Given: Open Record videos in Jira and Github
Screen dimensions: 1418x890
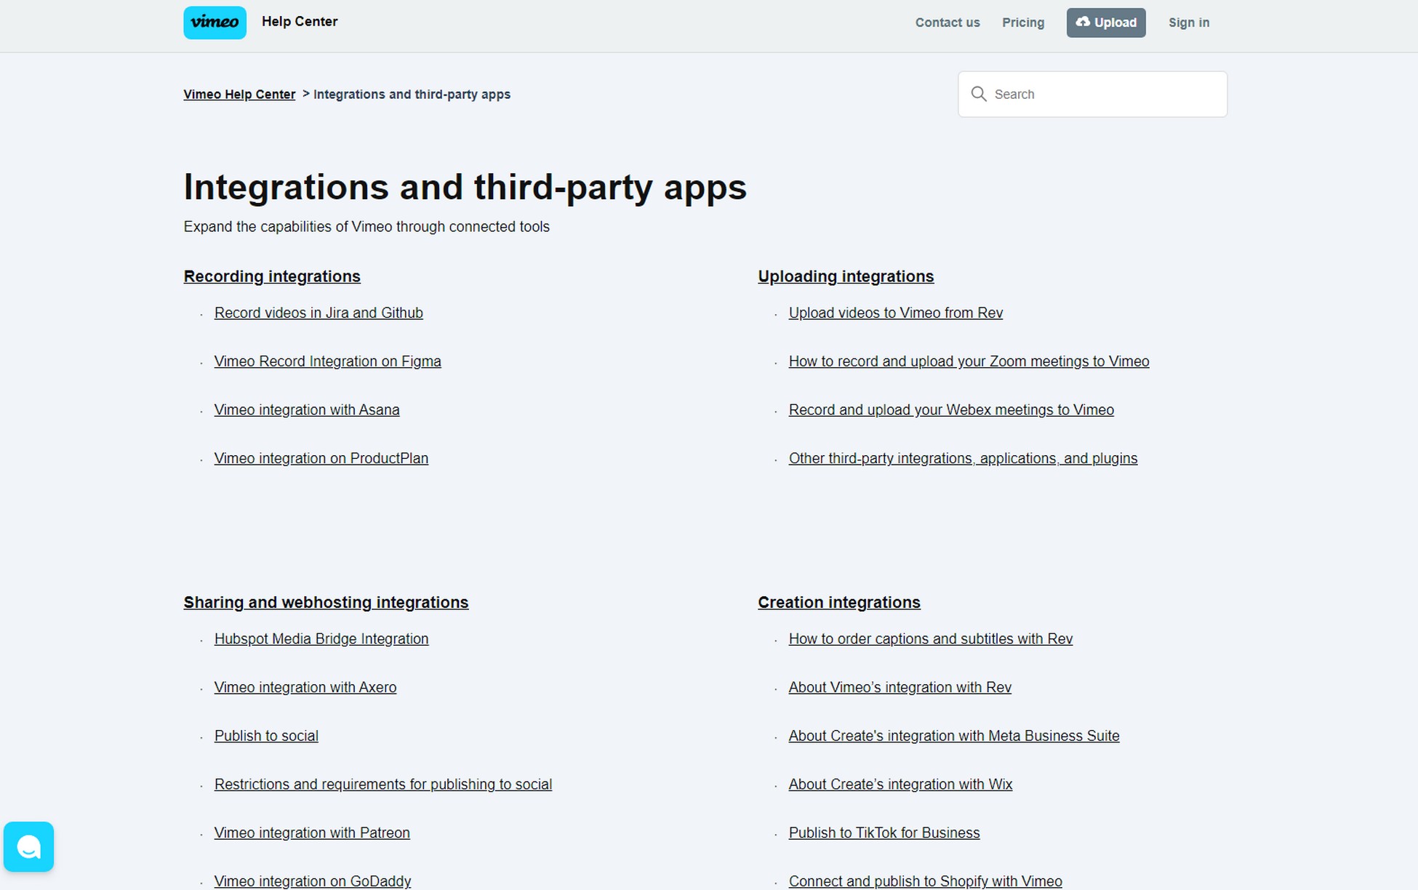Looking at the screenshot, I should click(319, 313).
